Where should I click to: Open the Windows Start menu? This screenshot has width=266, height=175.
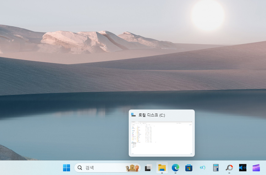point(67,168)
